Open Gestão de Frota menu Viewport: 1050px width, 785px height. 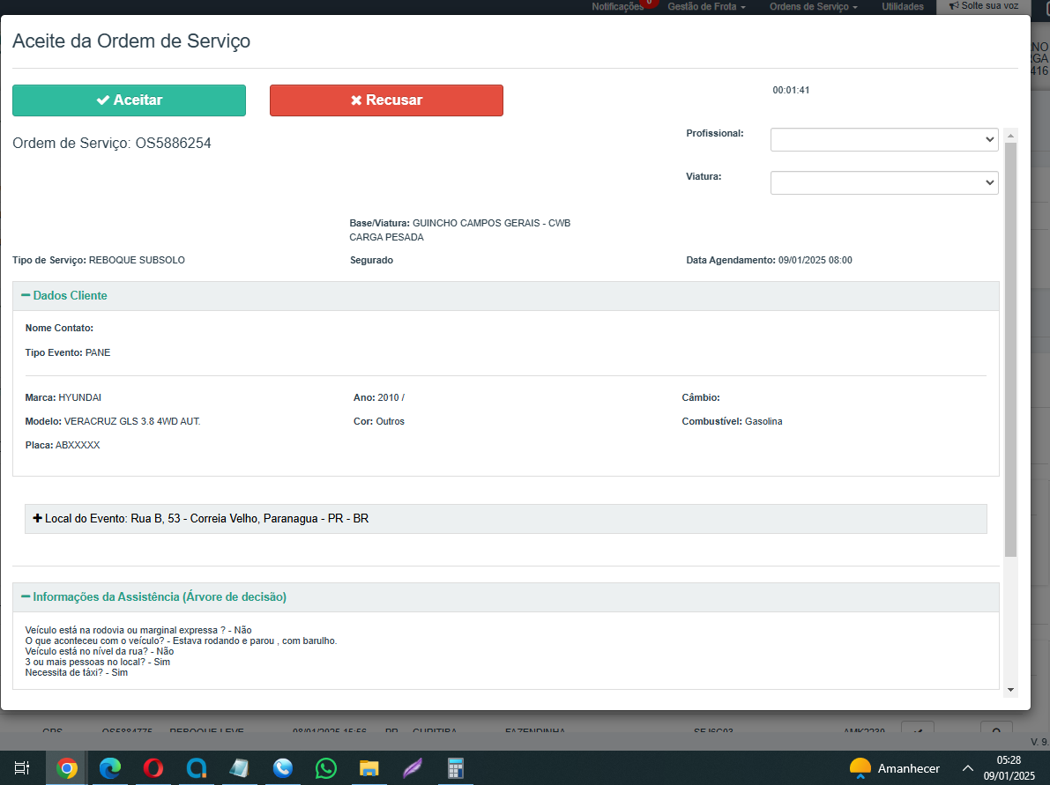pos(706,6)
